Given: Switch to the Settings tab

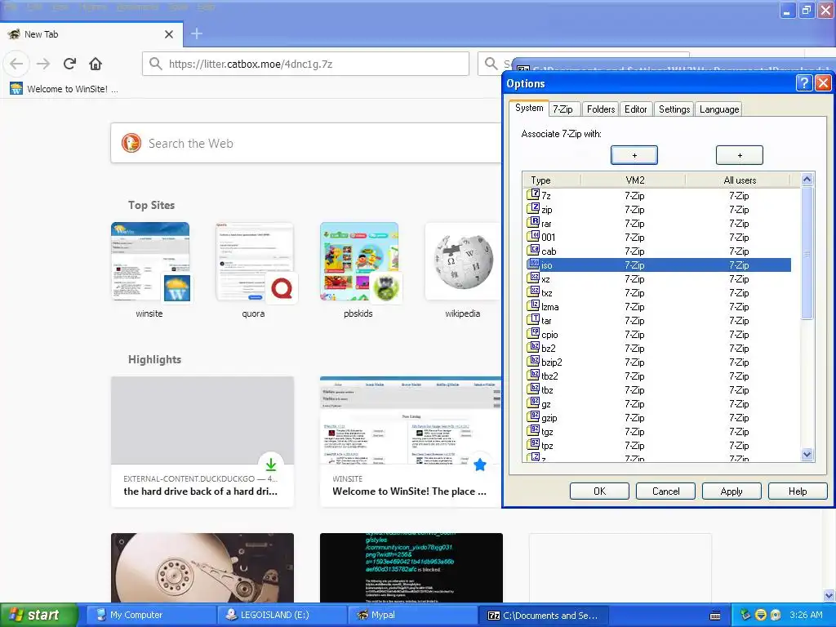Looking at the screenshot, I should click(674, 109).
